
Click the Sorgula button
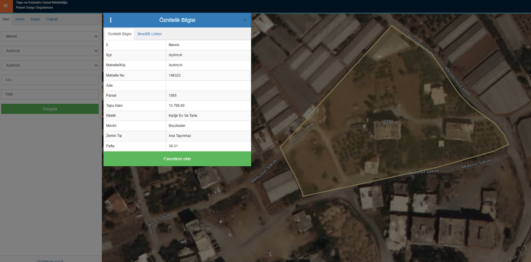50,109
